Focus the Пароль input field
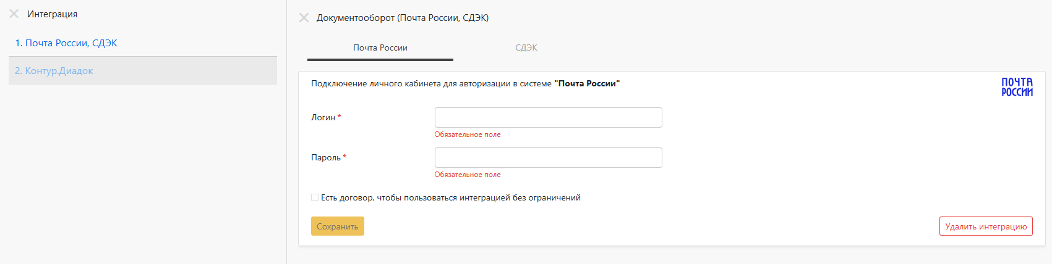Viewport: 1052px width, 264px height. pyautogui.click(x=548, y=158)
